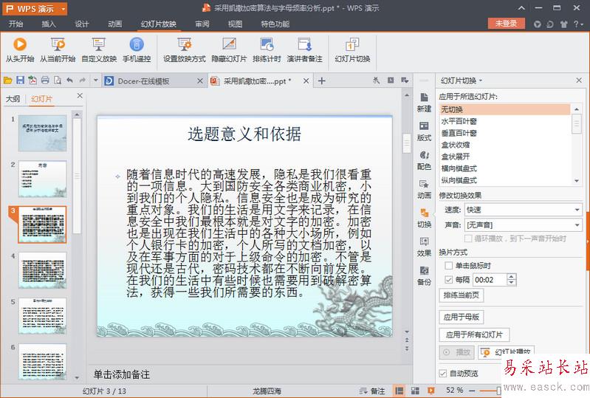Open 速度 speed dropdown
Image resolution: width=590 pixels, height=398 pixels.
tap(577, 210)
